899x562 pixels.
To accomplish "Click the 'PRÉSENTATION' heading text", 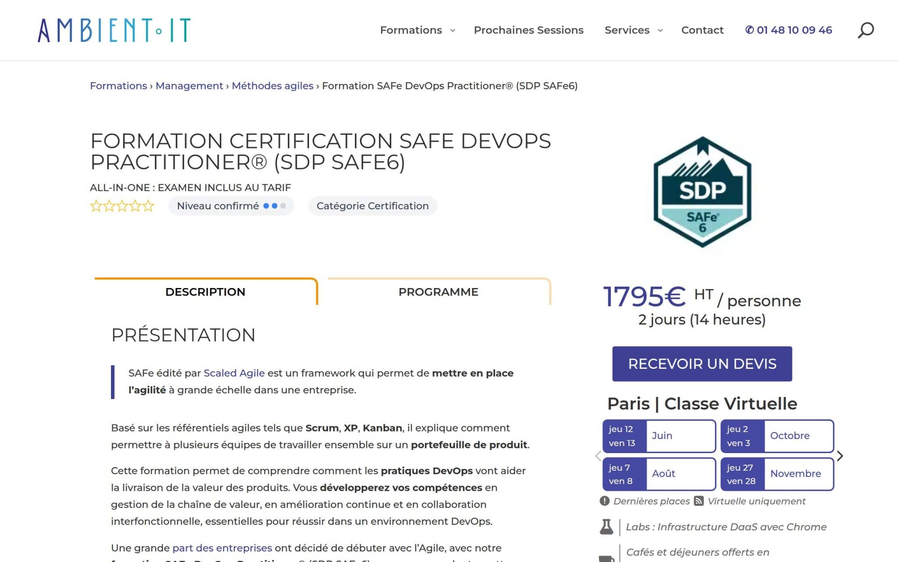I will (183, 335).
